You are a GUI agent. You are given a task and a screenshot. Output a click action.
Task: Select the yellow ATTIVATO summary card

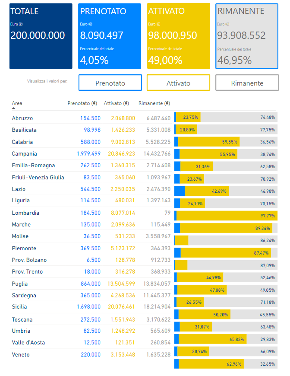coord(178,36)
